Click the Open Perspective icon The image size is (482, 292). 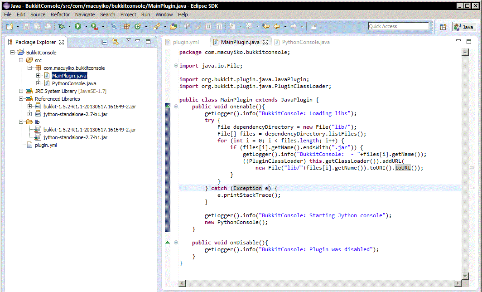tap(443, 27)
